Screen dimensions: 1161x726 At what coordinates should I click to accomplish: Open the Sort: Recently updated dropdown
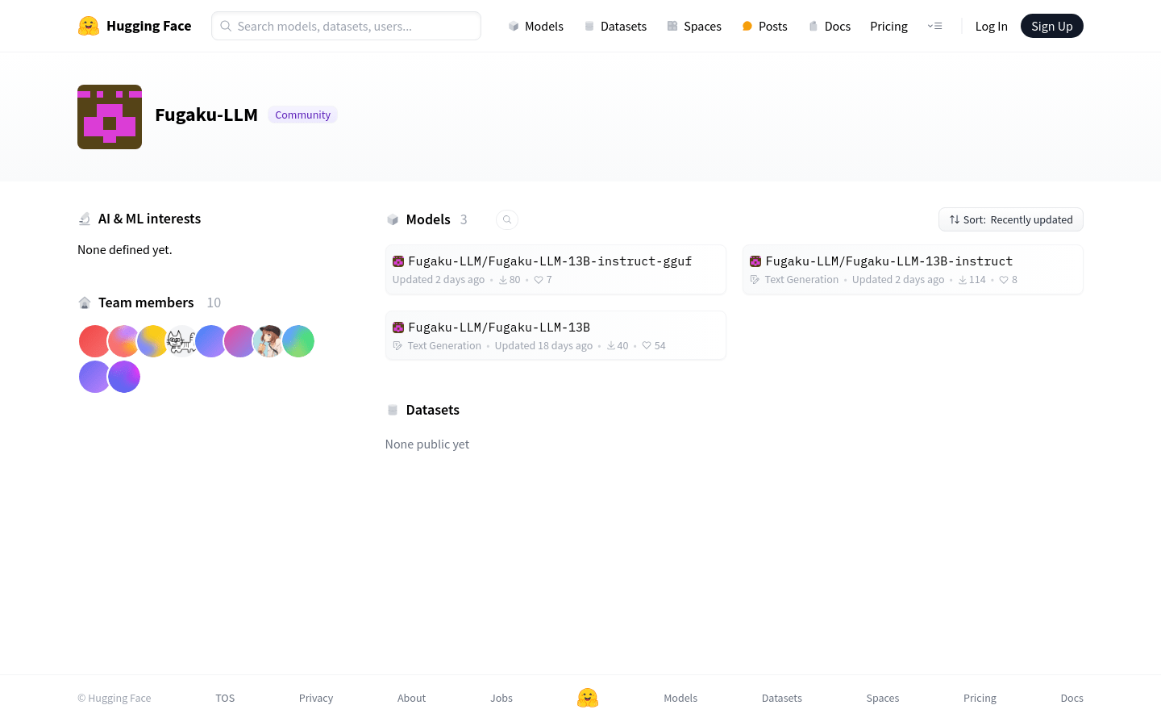coord(1011,219)
